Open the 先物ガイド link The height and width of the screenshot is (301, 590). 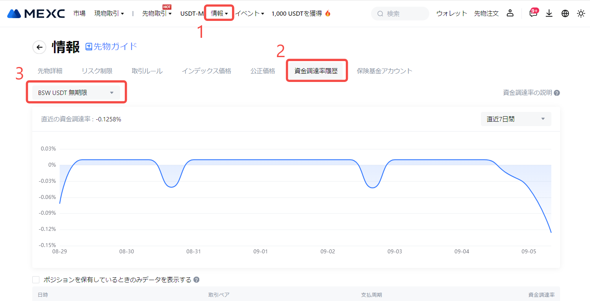tap(111, 46)
